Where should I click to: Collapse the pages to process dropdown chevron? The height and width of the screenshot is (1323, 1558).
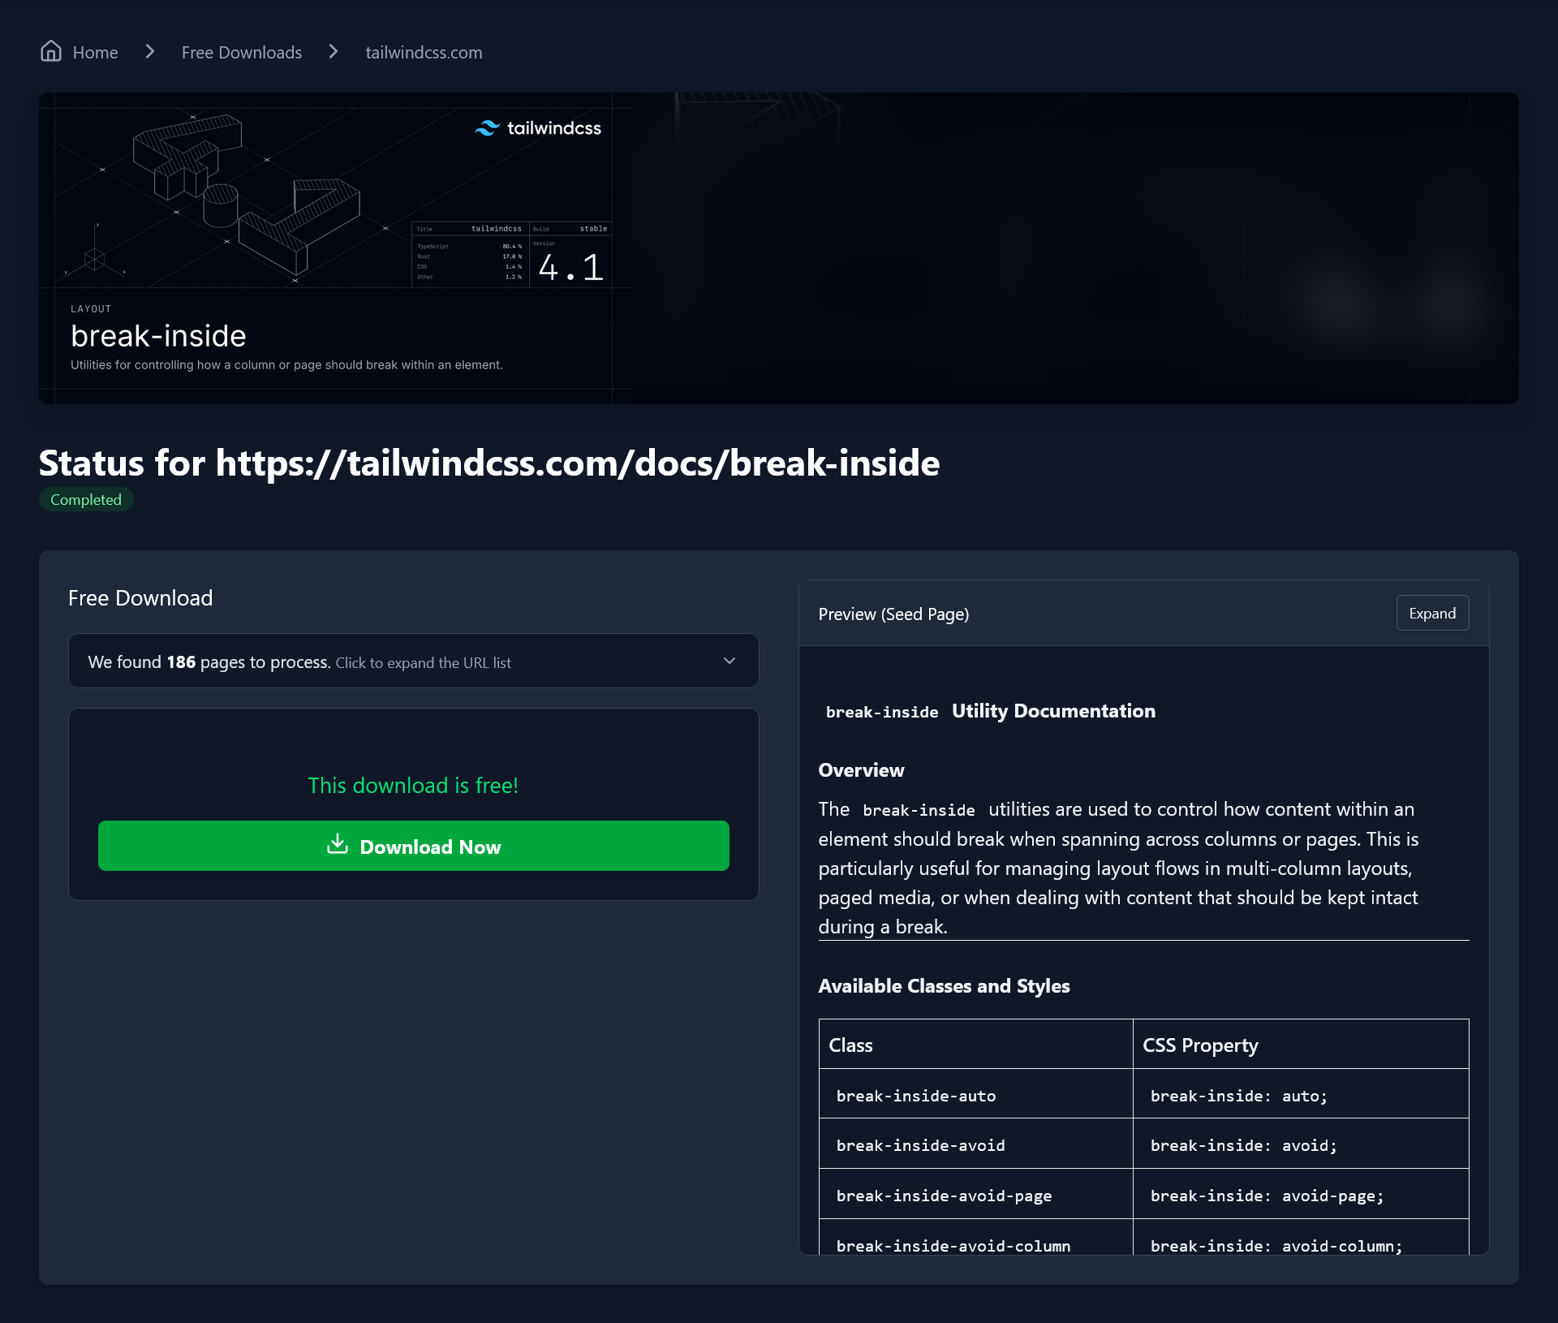[729, 661]
